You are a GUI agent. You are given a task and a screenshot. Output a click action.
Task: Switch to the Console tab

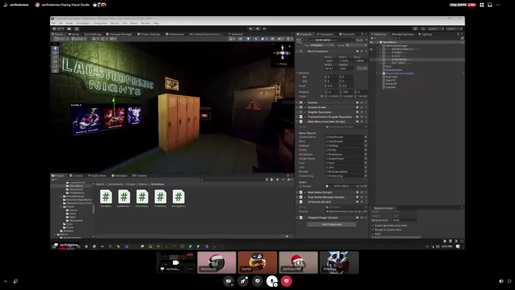76,175
